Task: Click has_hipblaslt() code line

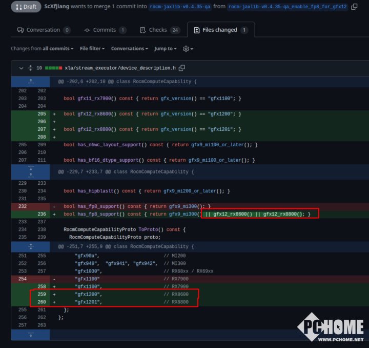Action: [x=147, y=191]
